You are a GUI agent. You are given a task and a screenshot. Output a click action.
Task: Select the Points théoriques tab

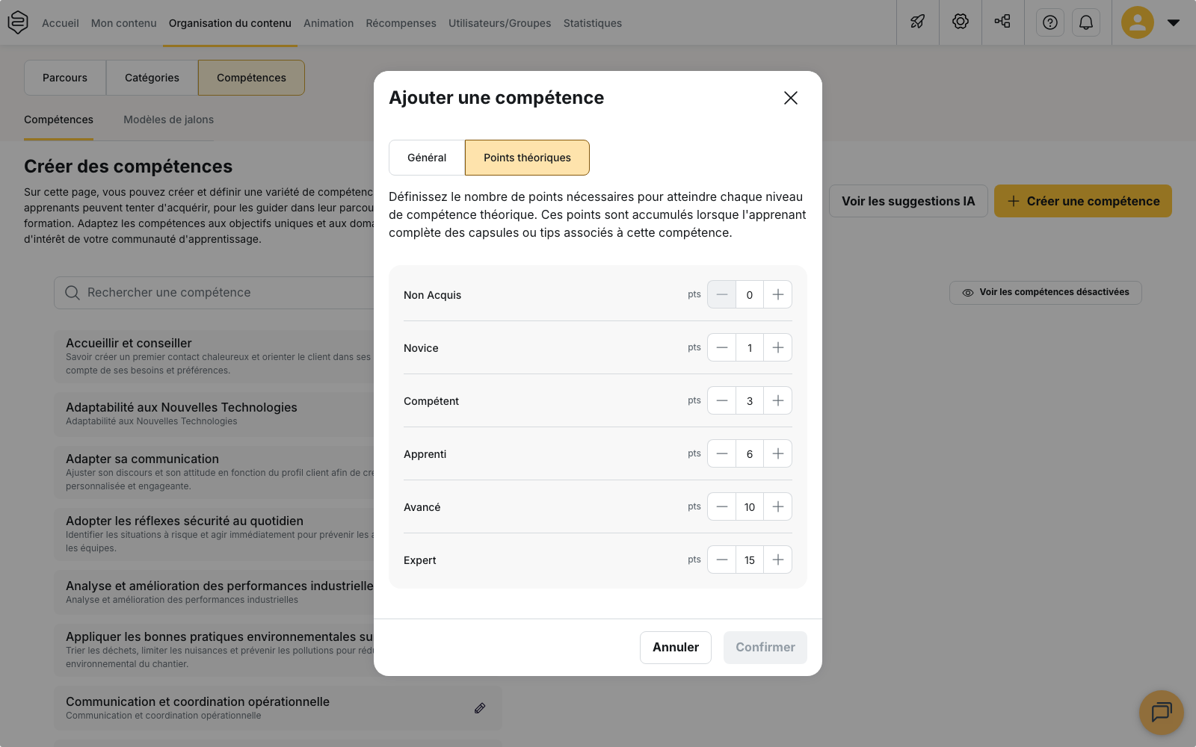pyautogui.click(x=527, y=158)
